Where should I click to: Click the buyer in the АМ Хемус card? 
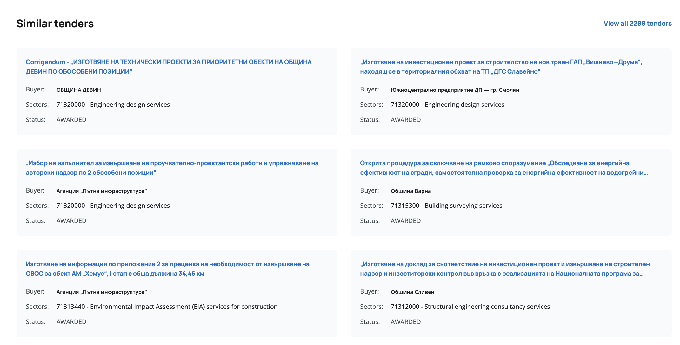(101, 292)
